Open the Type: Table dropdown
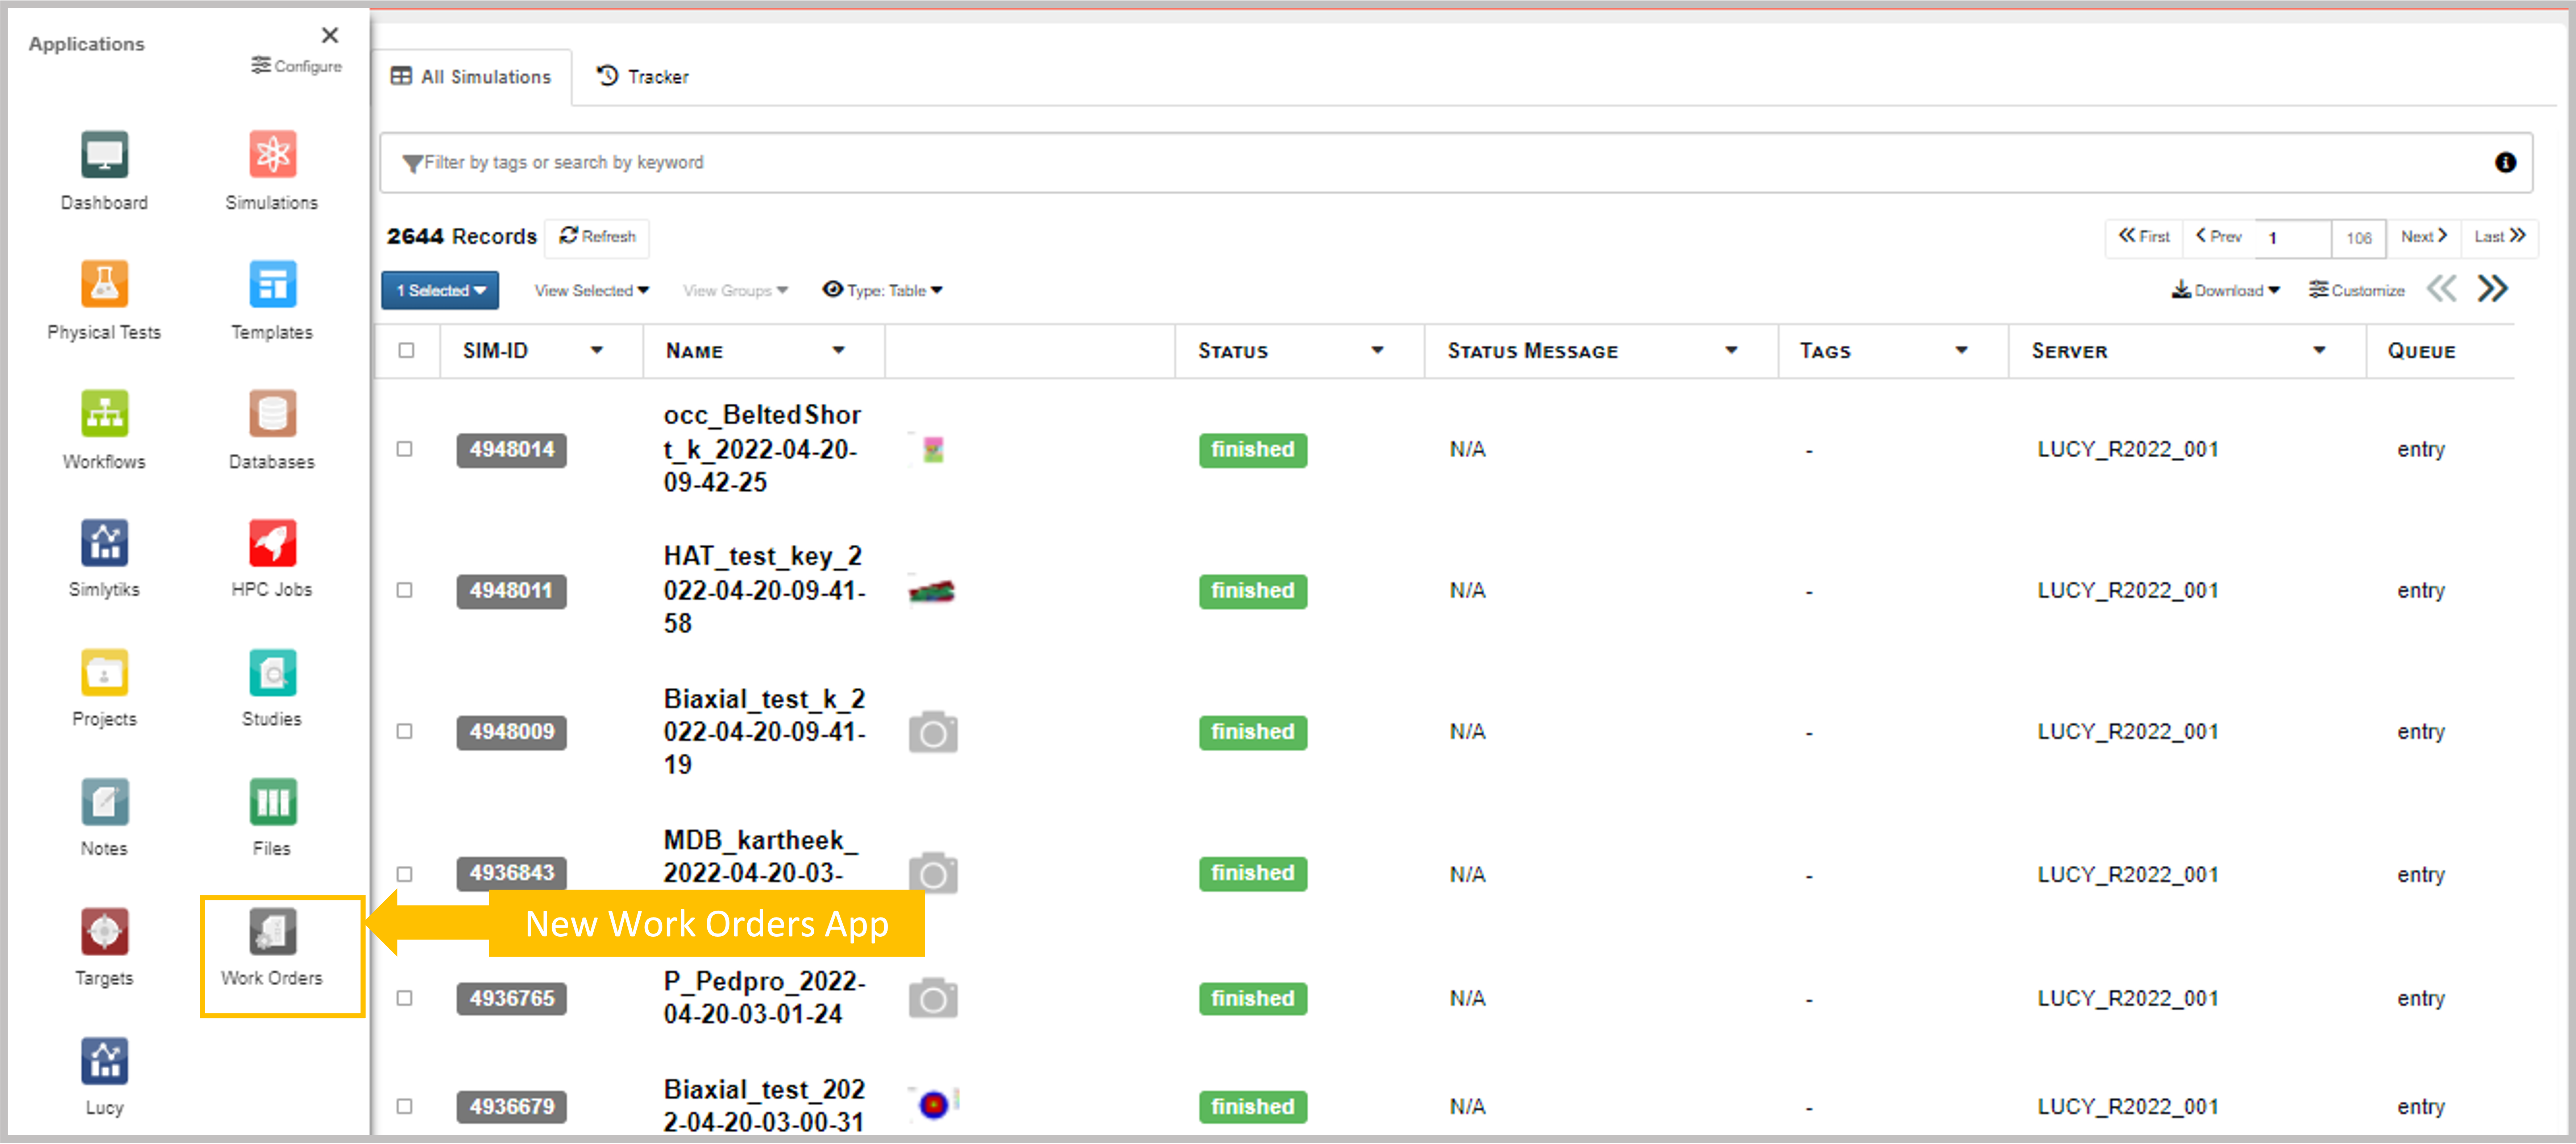Screen dimensions: 2576x1144 pyautogui.click(x=882, y=290)
